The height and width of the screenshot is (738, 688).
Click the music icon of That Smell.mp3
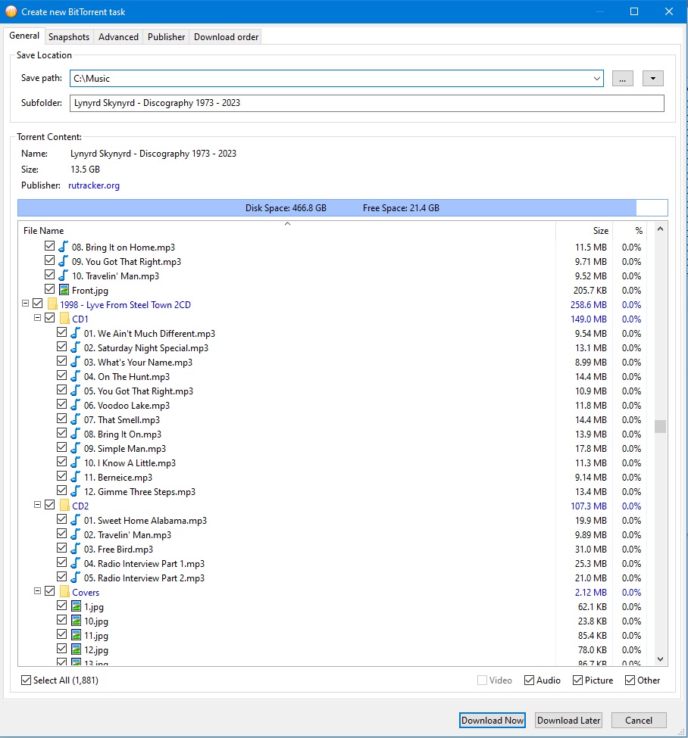coord(76,419)
